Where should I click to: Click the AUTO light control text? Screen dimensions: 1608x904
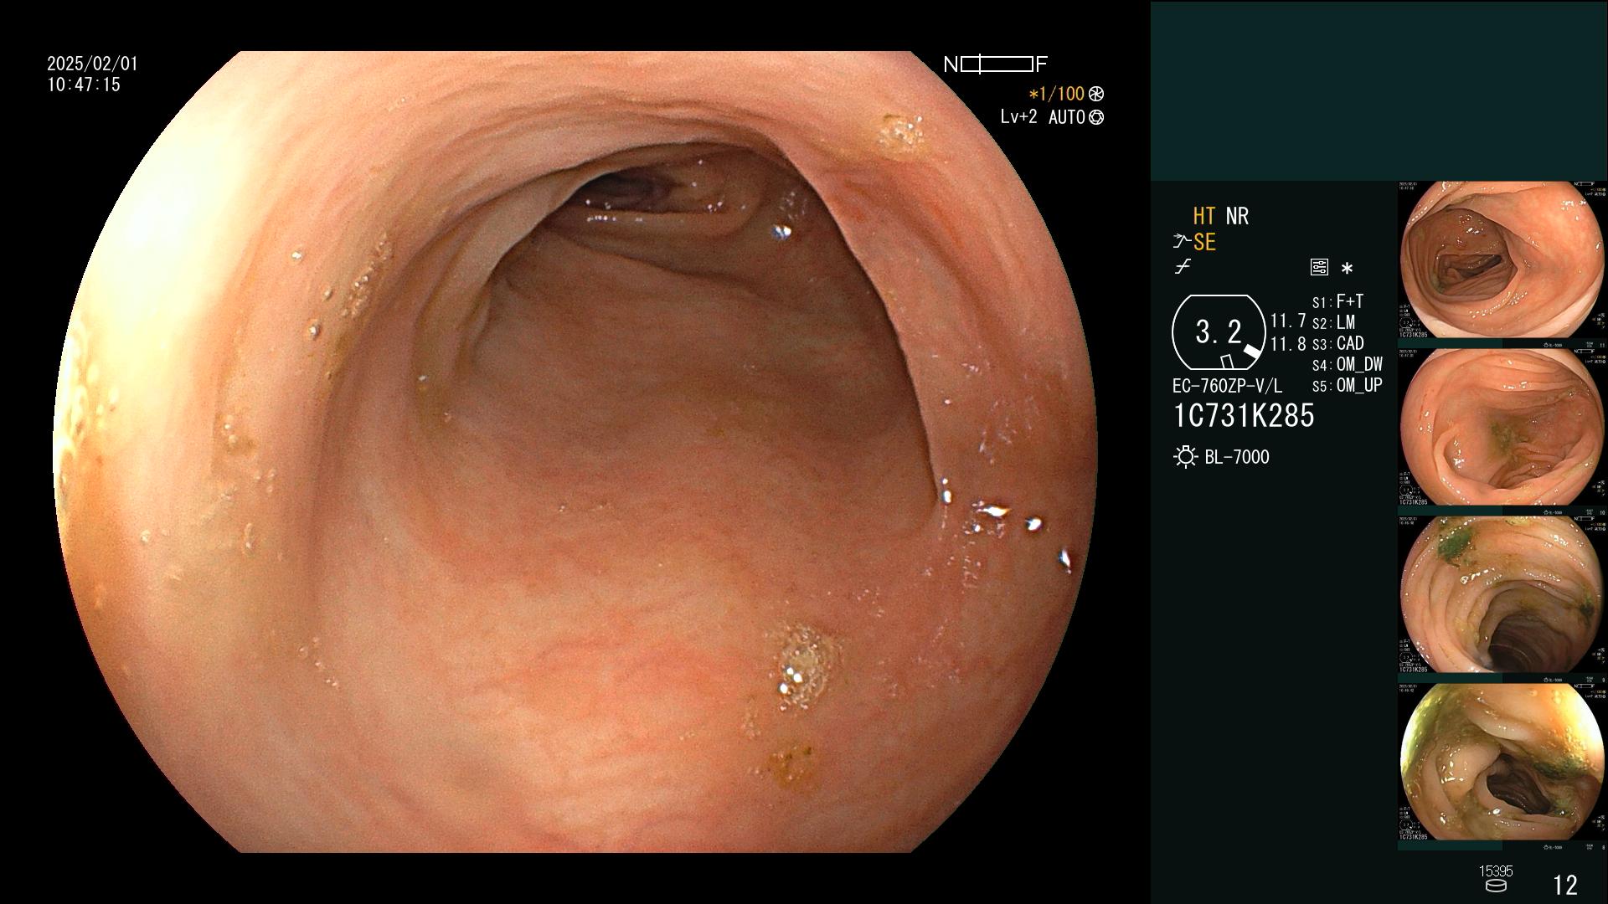click(1066, 117)
